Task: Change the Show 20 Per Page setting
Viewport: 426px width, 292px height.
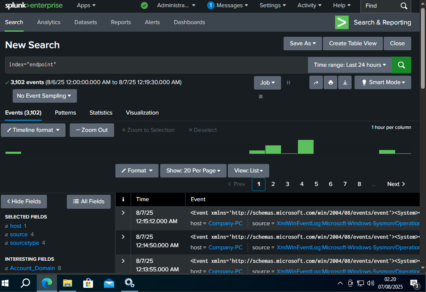Action: 193,171
